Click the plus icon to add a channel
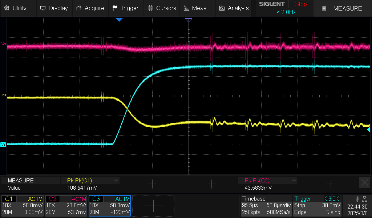 [153, 206]
